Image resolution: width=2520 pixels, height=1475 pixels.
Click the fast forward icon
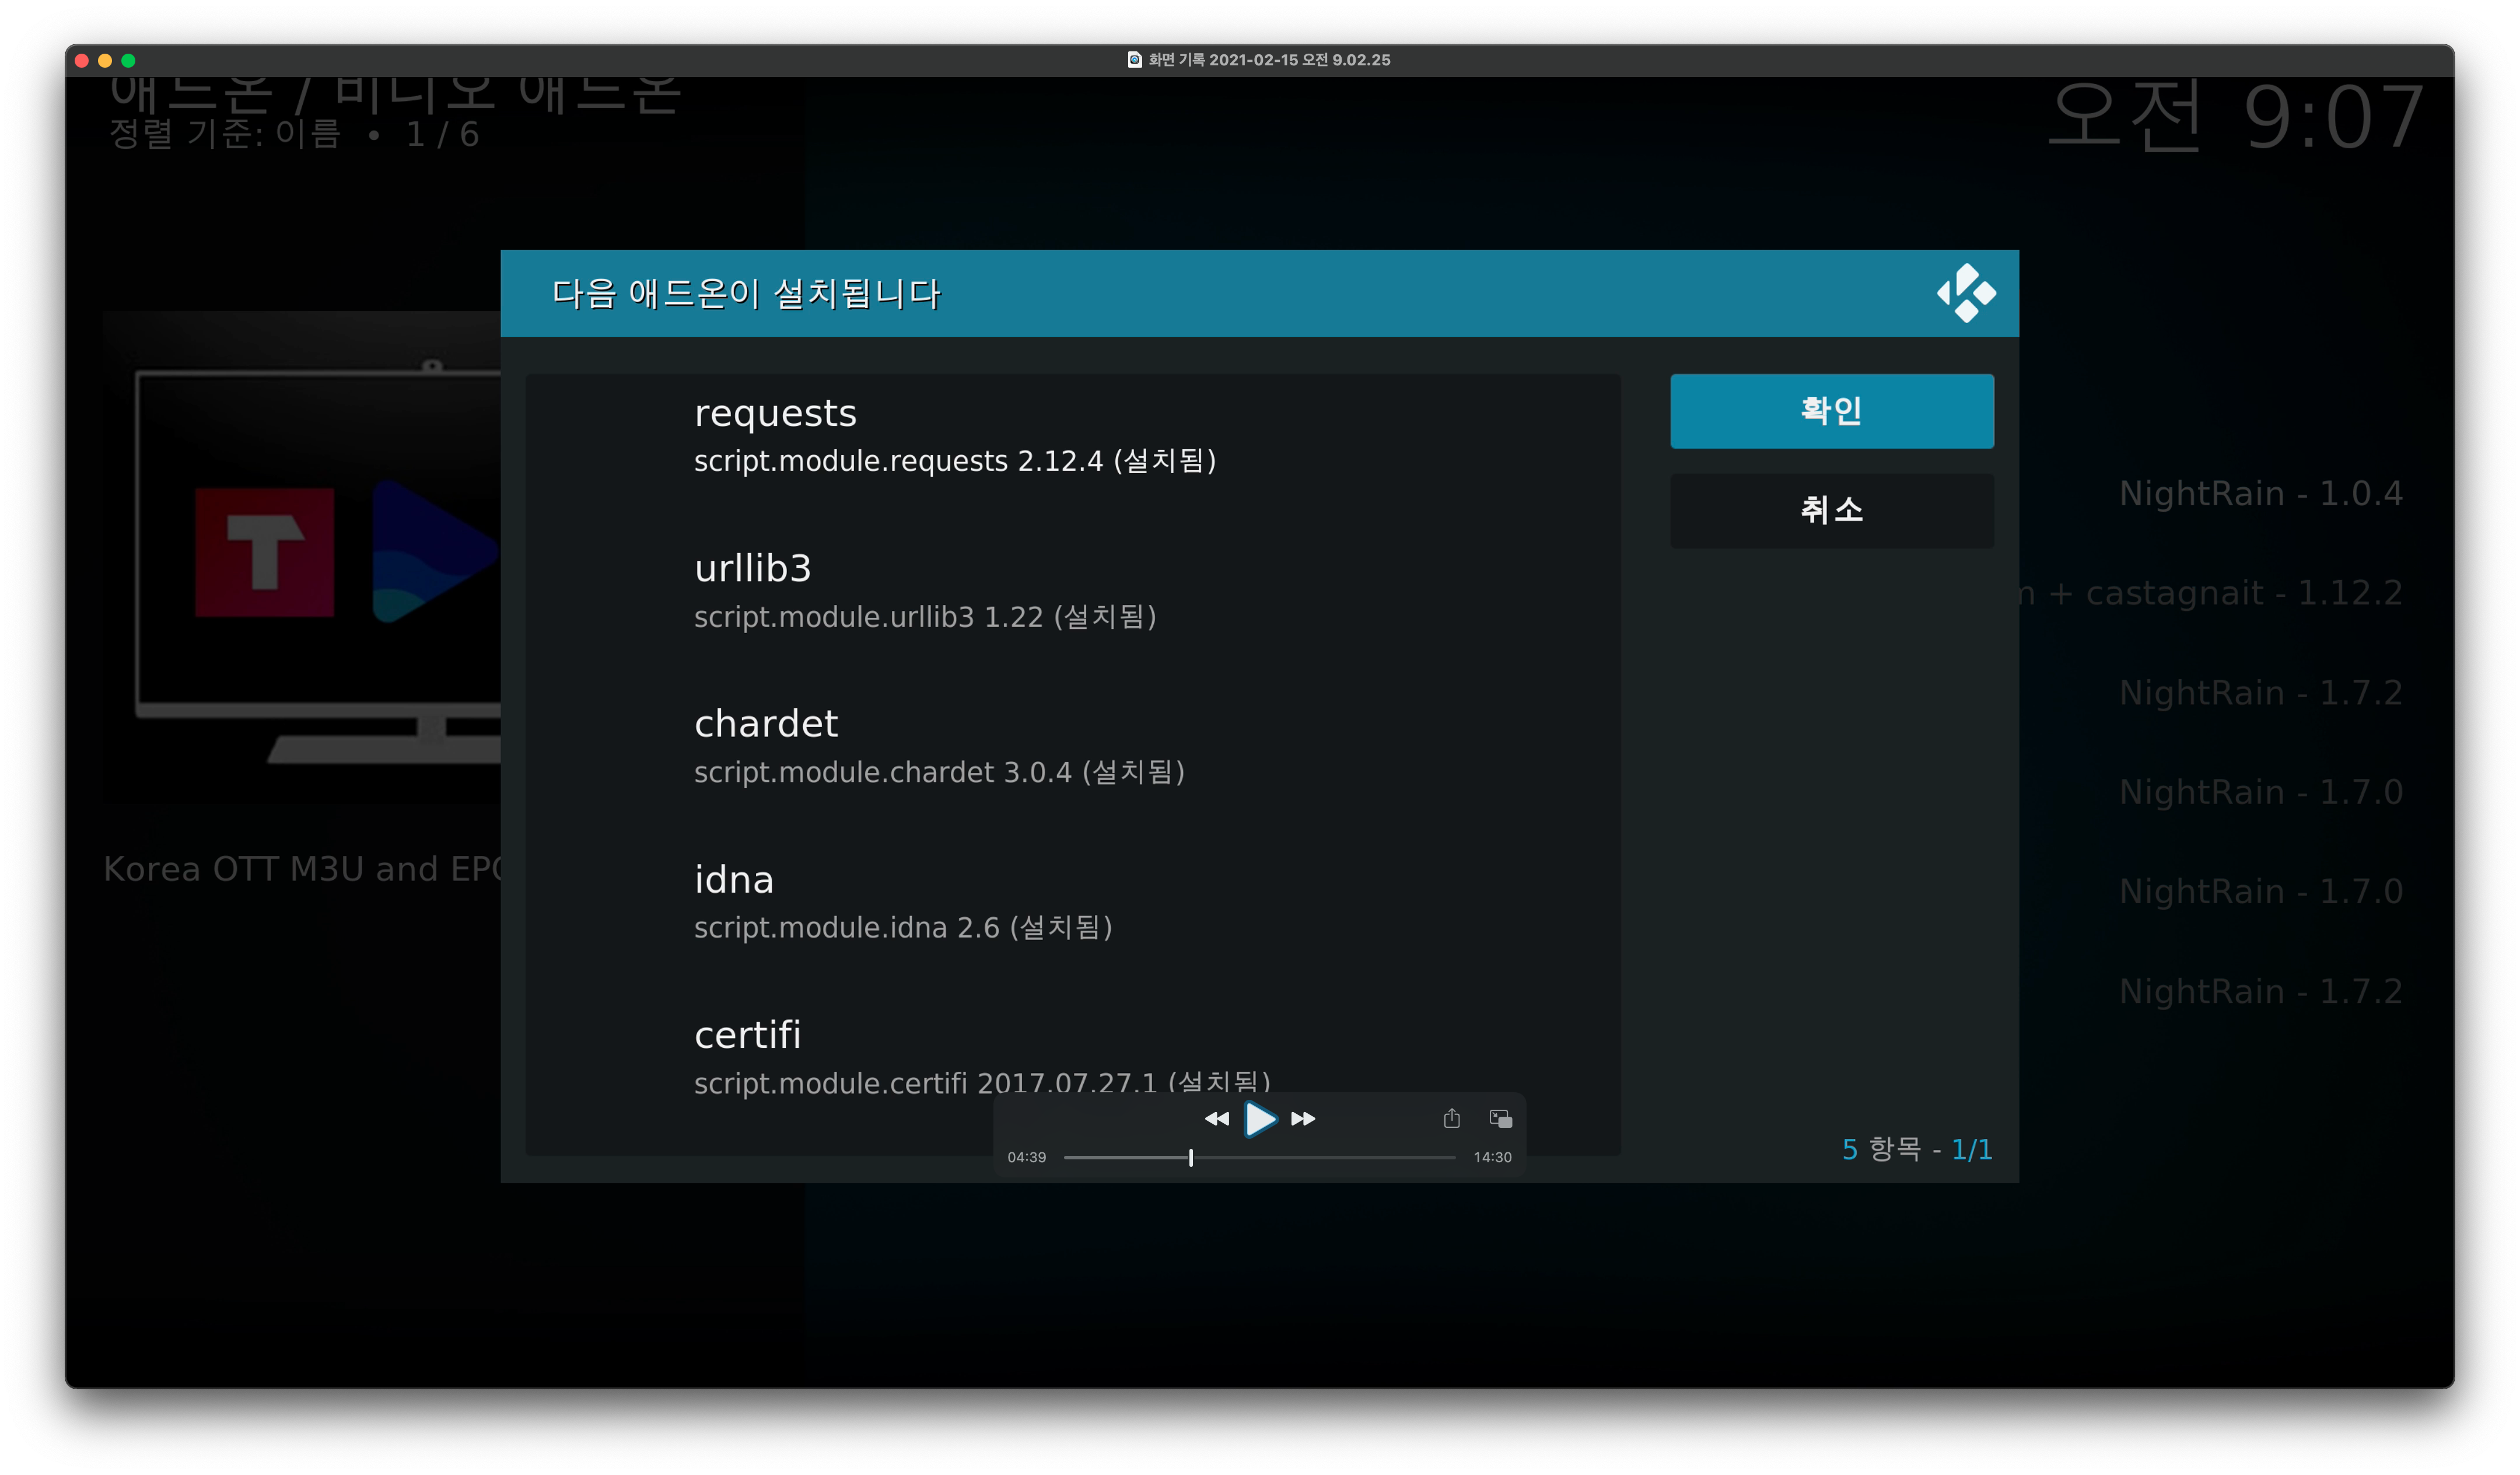[x=1303, y=1118]
